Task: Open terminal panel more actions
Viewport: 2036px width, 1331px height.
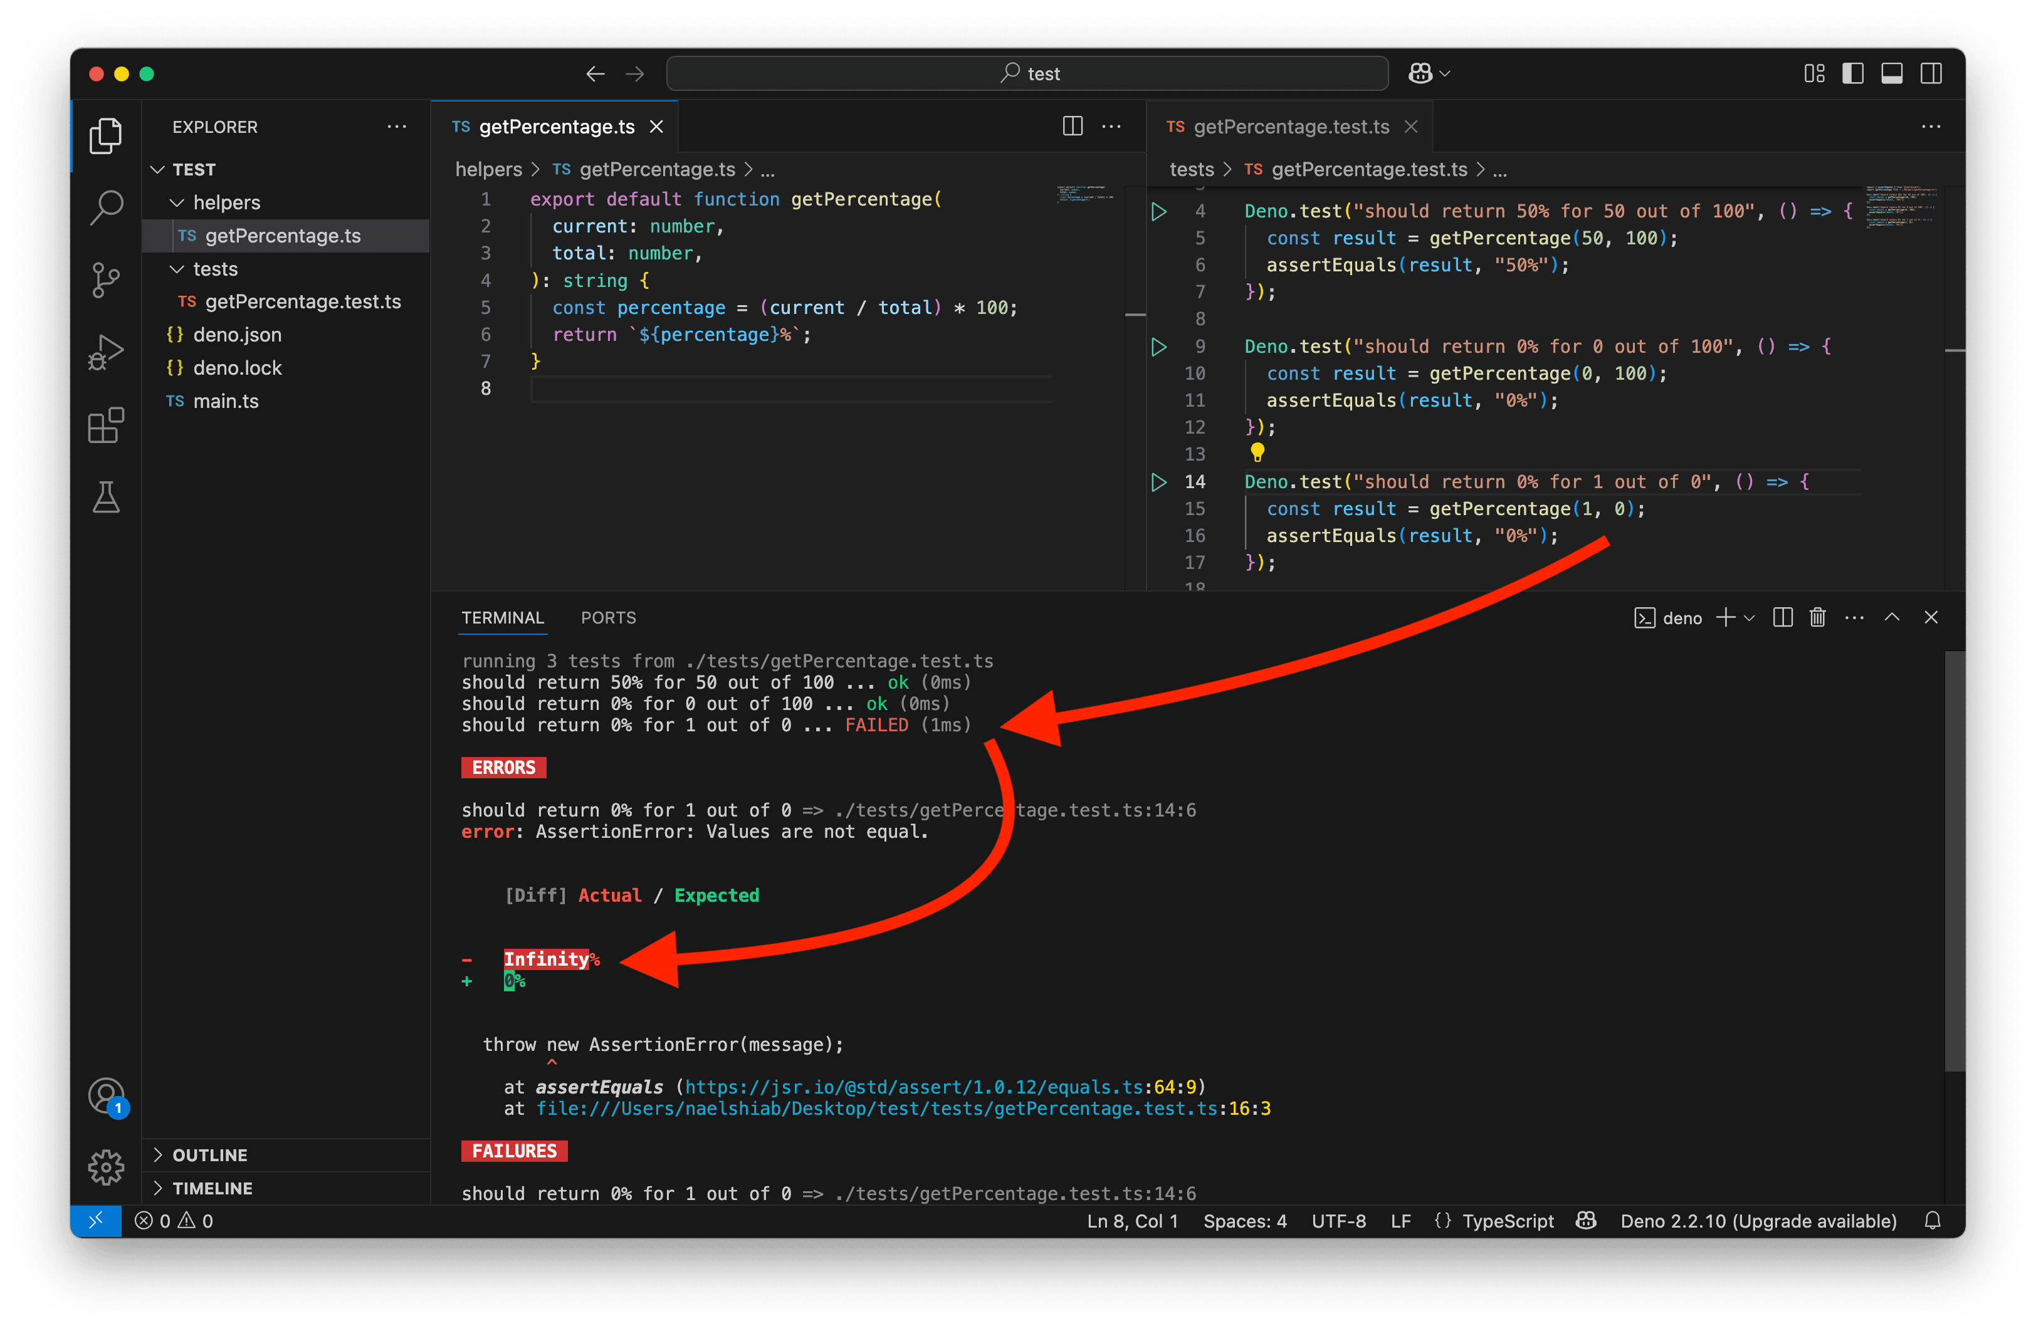Action: [x=1854, y=618]
